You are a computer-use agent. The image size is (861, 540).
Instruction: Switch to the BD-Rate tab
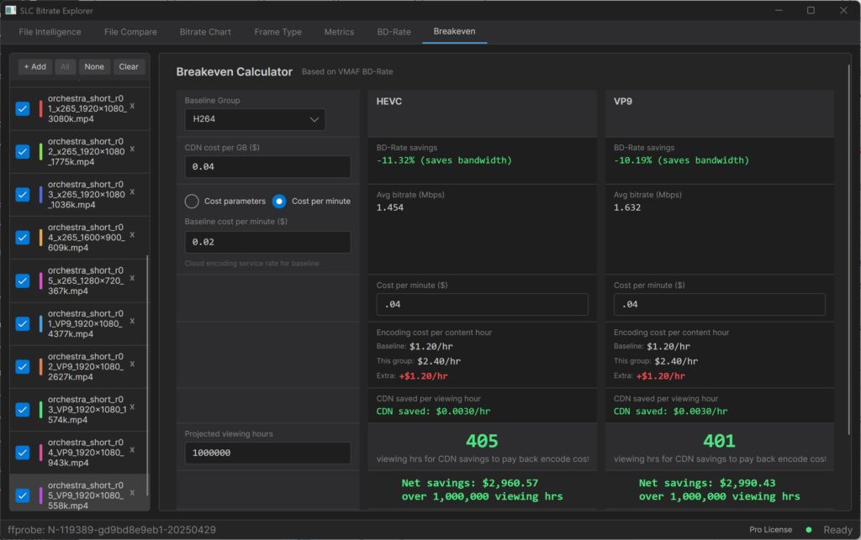394,32
